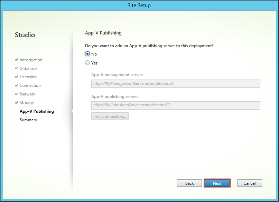The width and height of the screenshot is (279, 202).
Task: Open the Licensing step label in sidebar
Action: tap(28, 77)
